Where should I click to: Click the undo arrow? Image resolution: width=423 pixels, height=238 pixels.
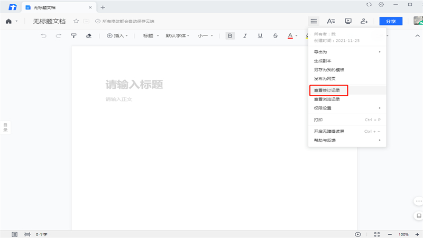click(x=43, y=35)
